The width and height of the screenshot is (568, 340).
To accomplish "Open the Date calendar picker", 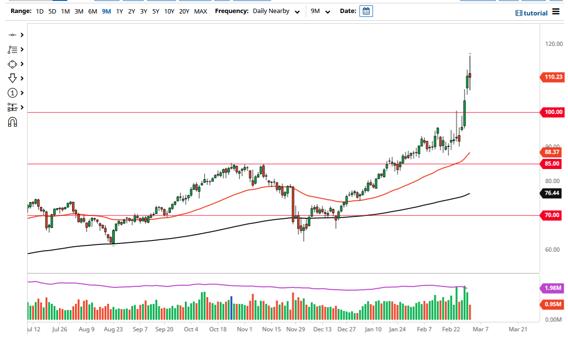I will tap(366, 11).
